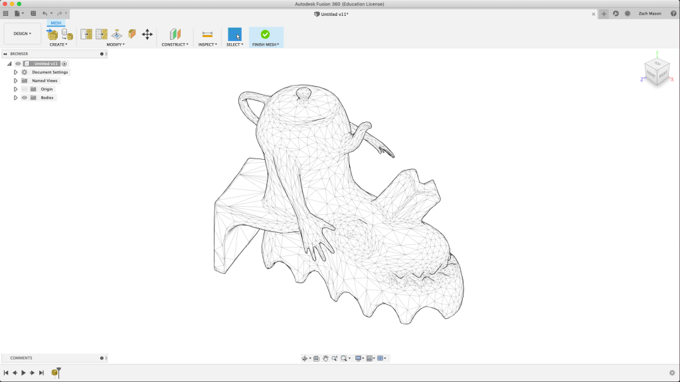Open the Modify dropdown menu
This screenshot has height=382, width=680.
(x=116, y=44)
